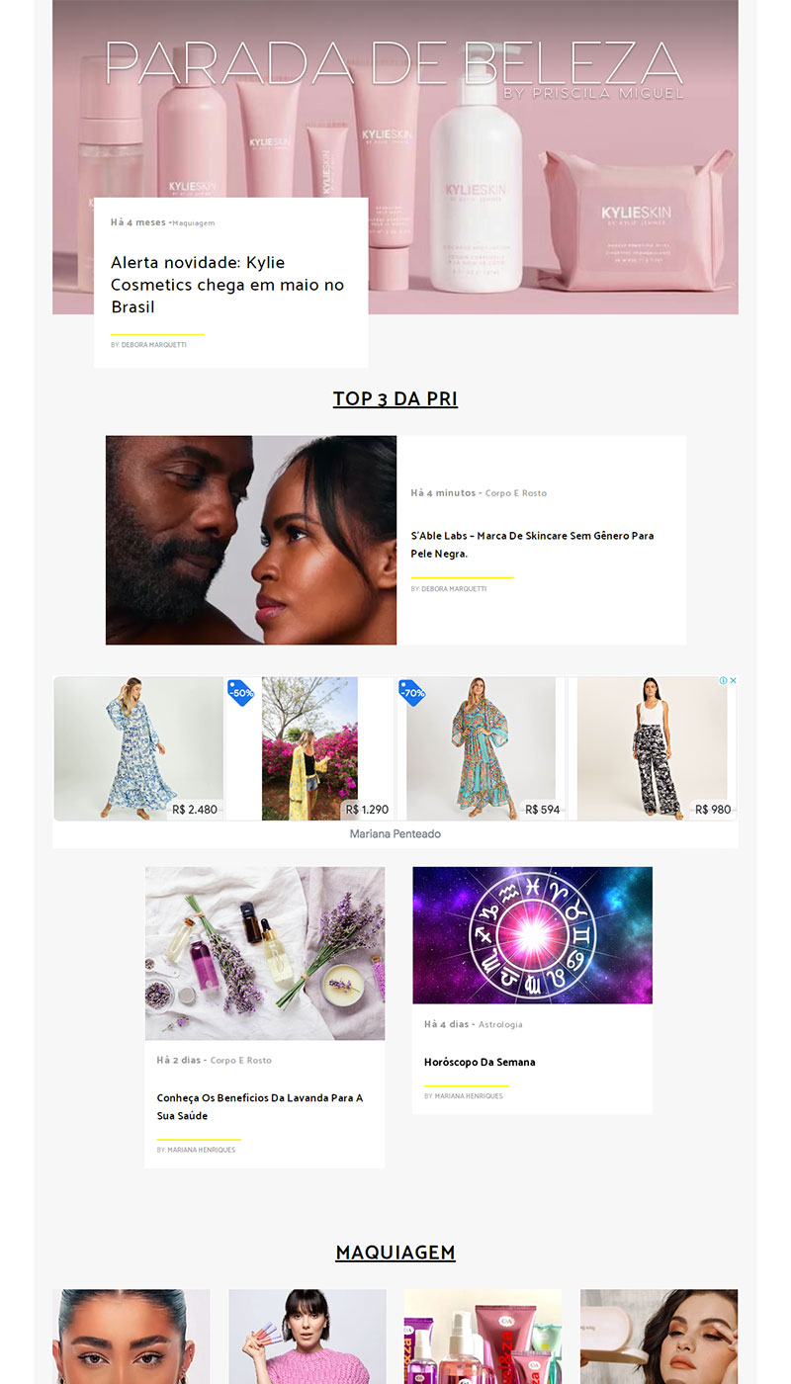
Task: Click the -70% discount tag icon
Action: click(x=412, y=693)
